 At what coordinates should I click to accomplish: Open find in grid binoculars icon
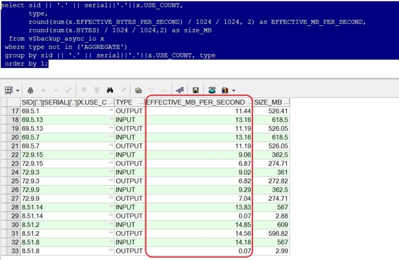tap(110, 90)
